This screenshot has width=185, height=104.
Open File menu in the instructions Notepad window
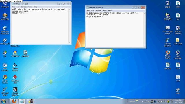(14, 7)
